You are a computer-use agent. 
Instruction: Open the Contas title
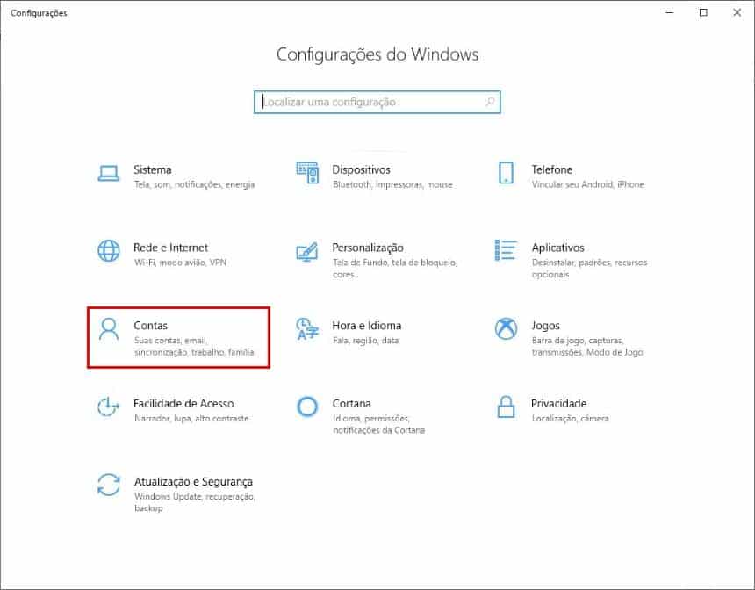[150, 326]
